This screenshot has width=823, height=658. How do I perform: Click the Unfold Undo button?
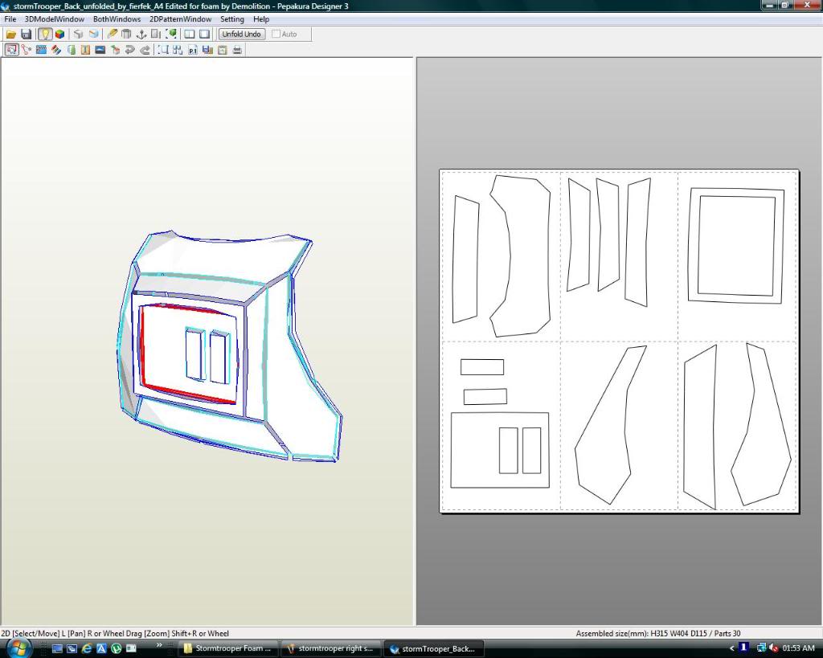[x=241, y=34]
